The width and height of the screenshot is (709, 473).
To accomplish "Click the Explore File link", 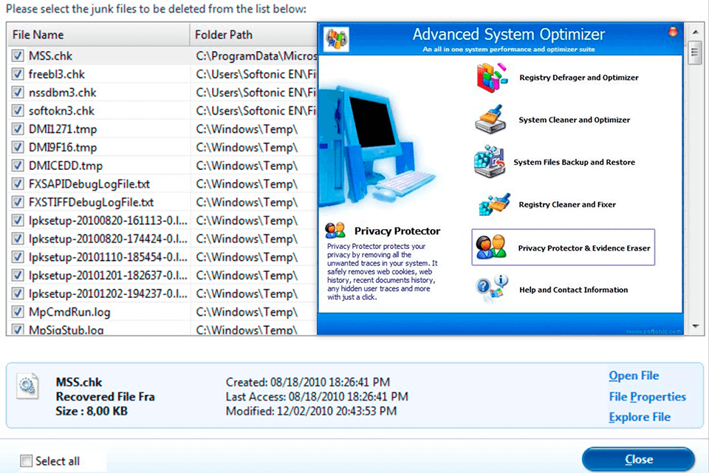I will (640, 417).
